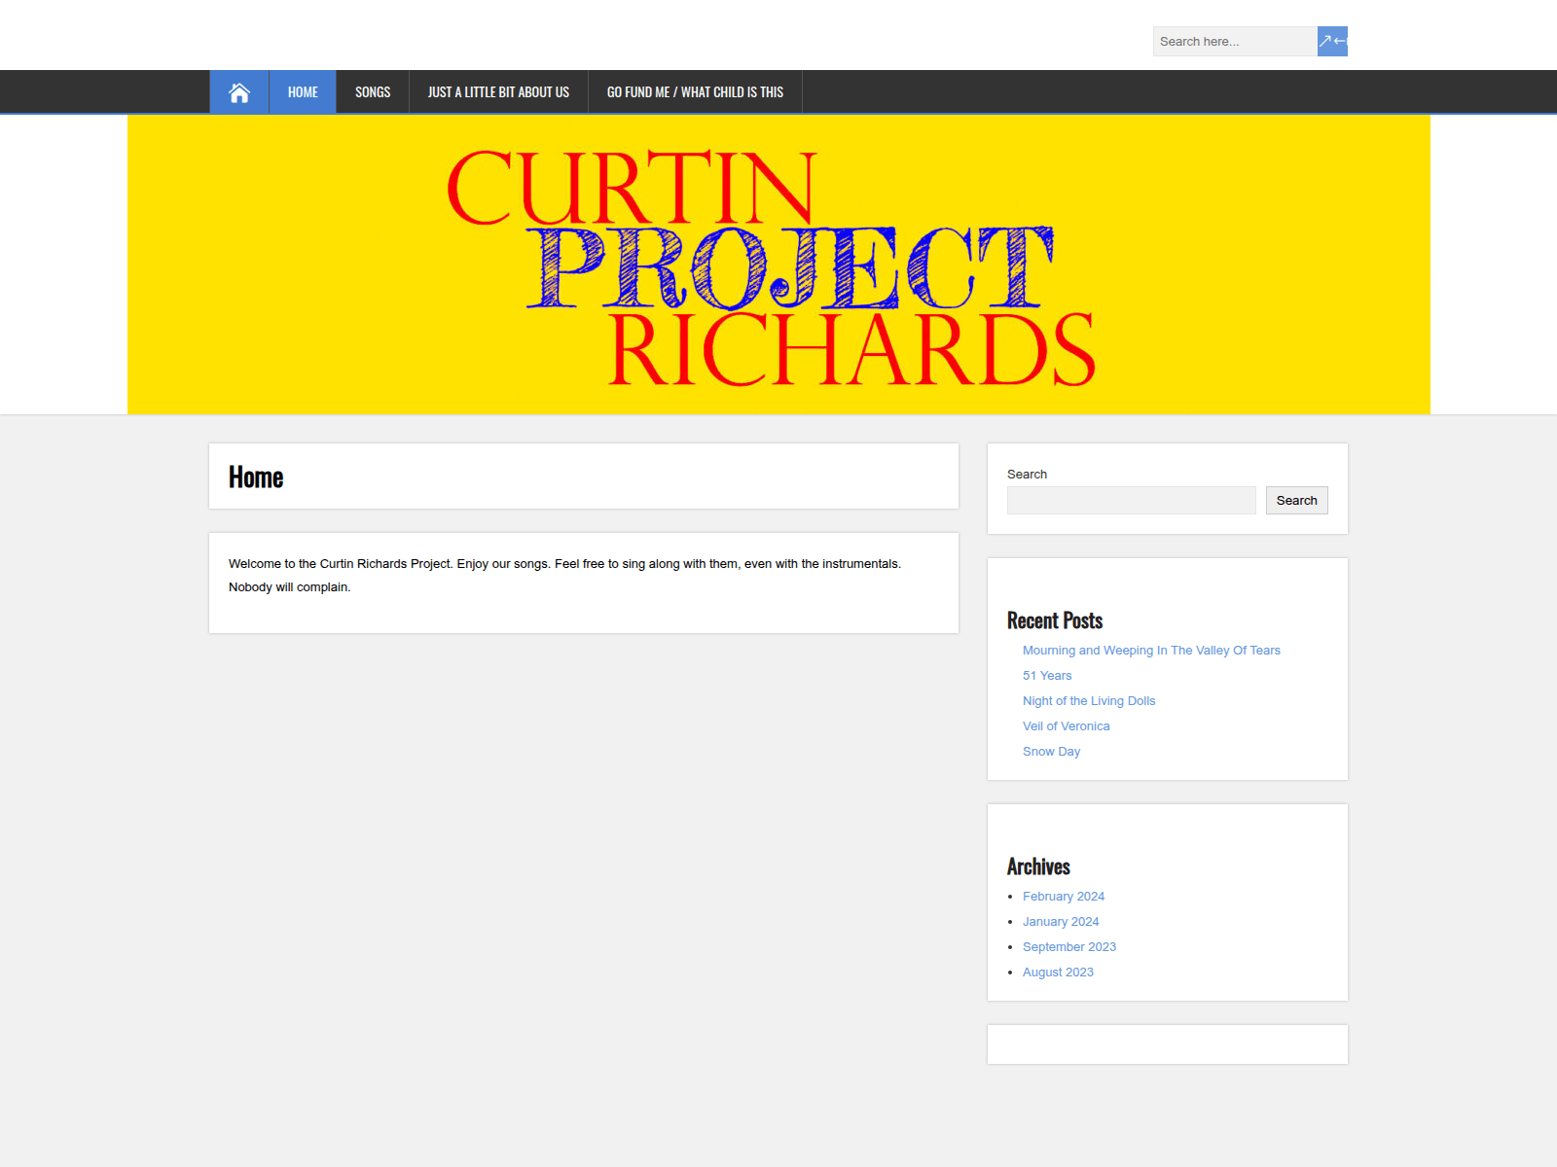Screen dimensions: 1557x1167
Task: Click the Home page heading
Action: [256, 477]
